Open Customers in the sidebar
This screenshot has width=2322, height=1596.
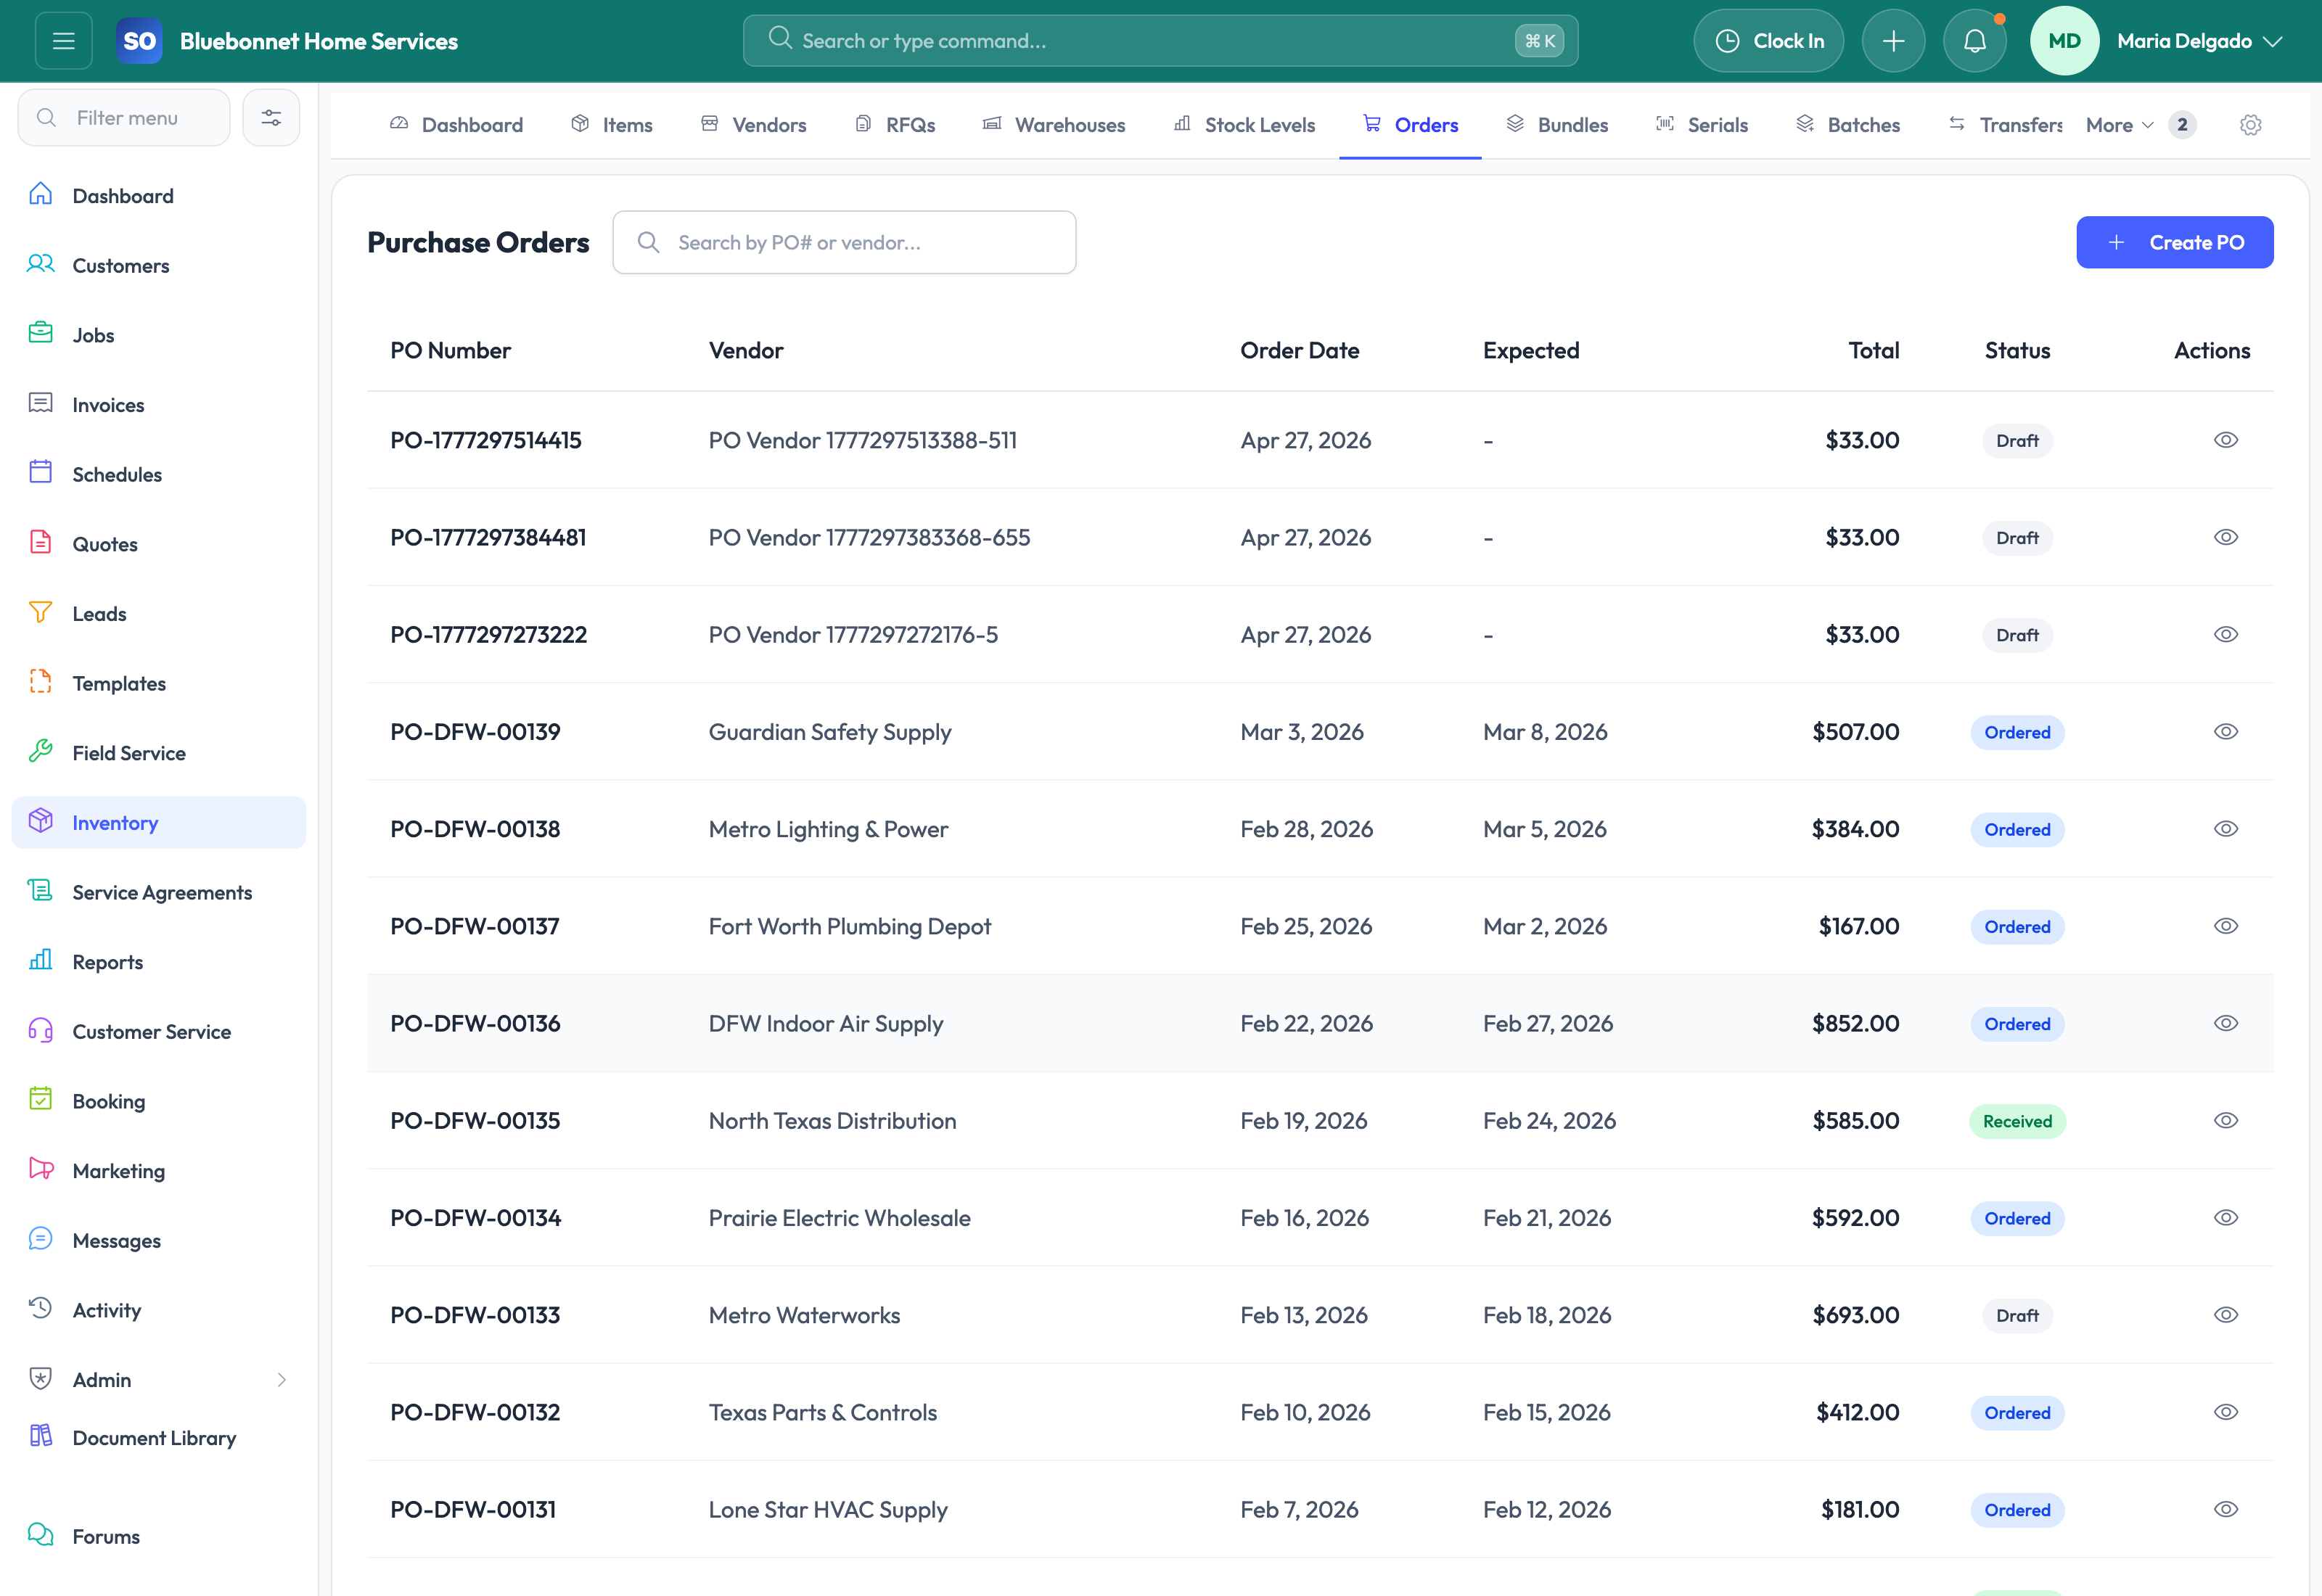159,266
